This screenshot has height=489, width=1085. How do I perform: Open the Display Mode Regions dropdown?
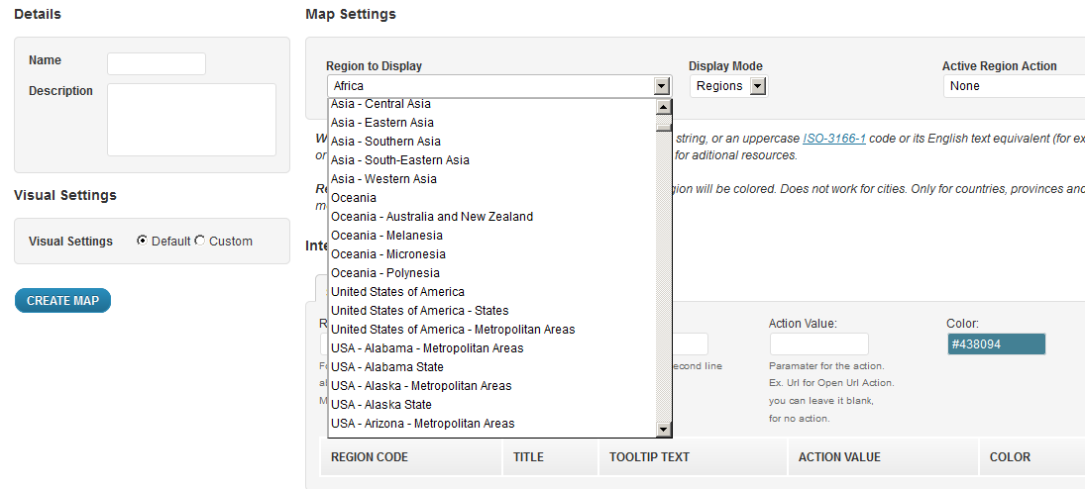(728, 86)
